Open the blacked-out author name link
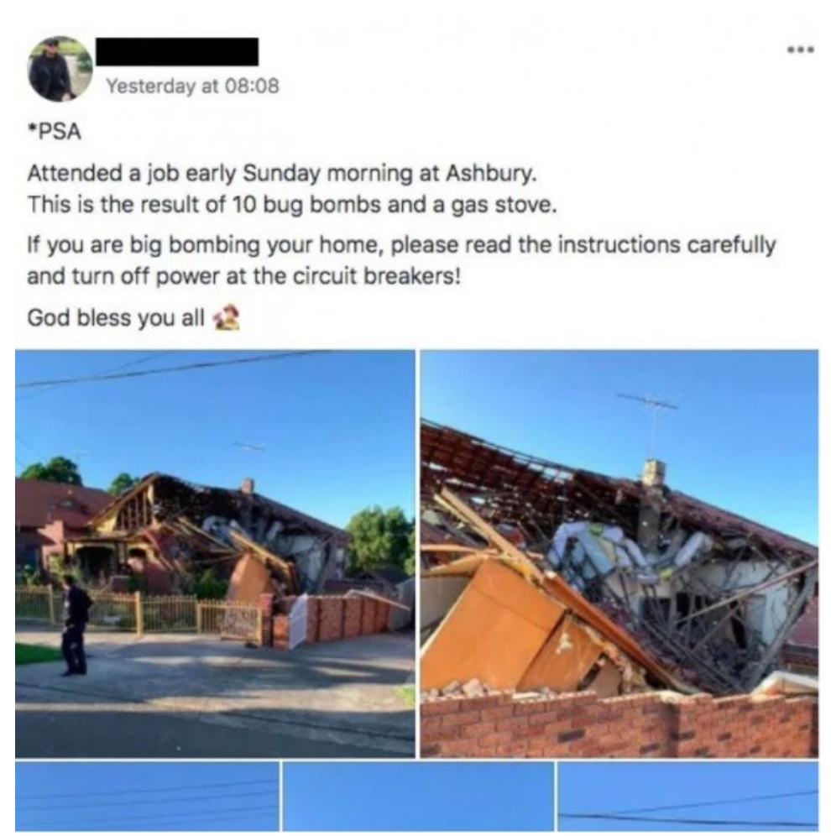Image resolution: width=831 pixels, height=836 pixels. 177,52
